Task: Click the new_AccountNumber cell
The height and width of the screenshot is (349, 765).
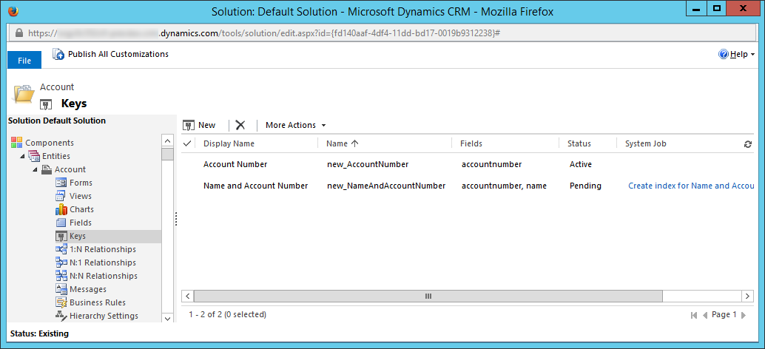Action: 368,164
